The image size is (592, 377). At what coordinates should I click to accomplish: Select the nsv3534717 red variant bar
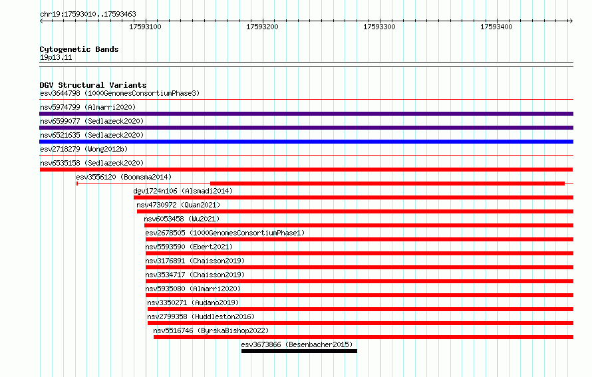(359, 281)
